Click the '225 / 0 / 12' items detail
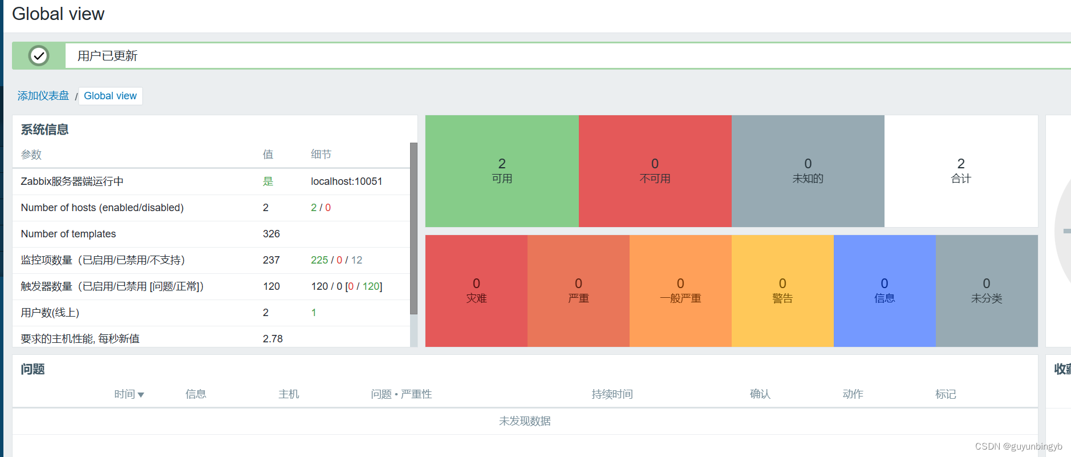Screen dimensions: 1071x457 click(x=336, y=260)
